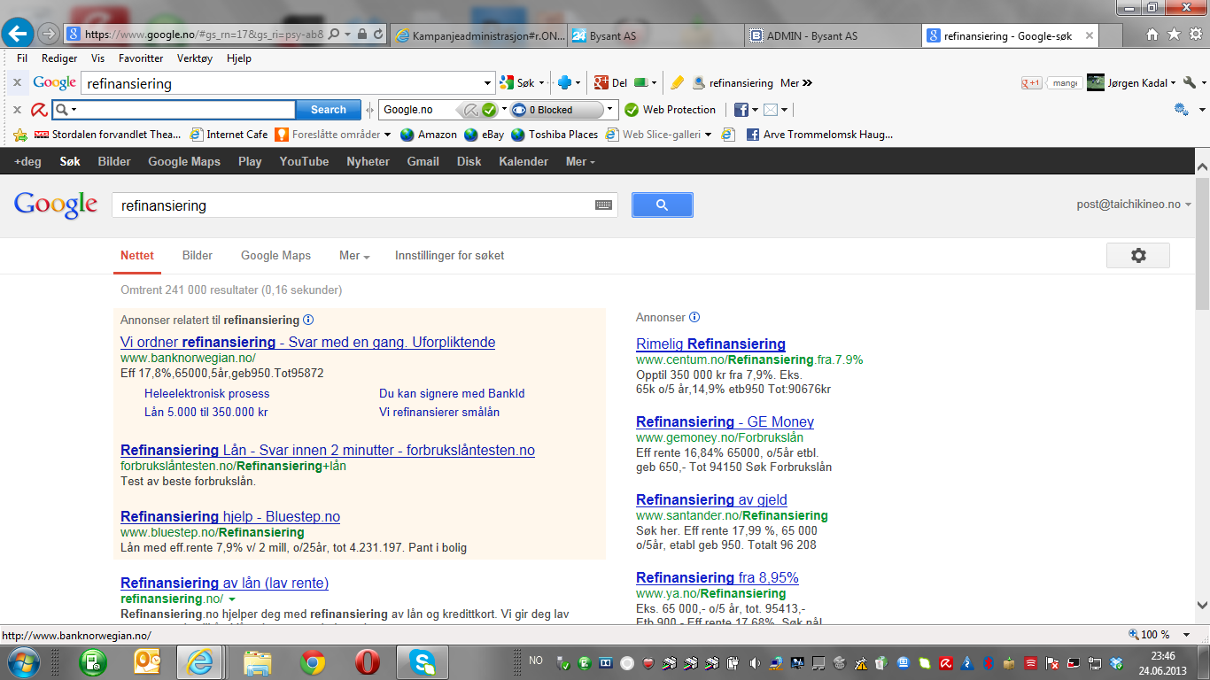Open 'Vi ordner refinansiering' ad link
Viewport: 1210px width, 680px height.
[x=307, y=342]
